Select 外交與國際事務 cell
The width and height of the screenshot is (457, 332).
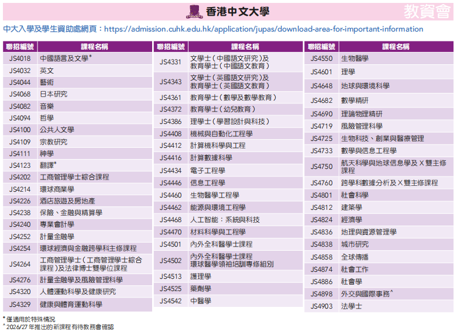(x=396, y=294)
